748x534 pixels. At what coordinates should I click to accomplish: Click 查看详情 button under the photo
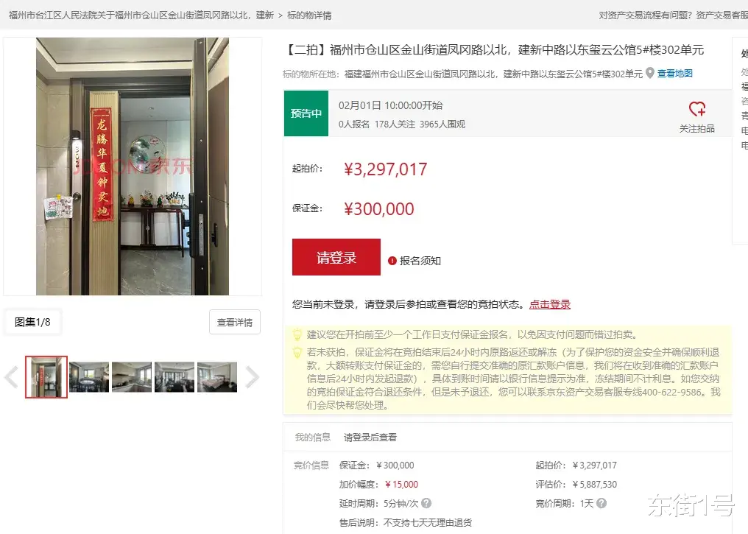(x=235, y=322)
